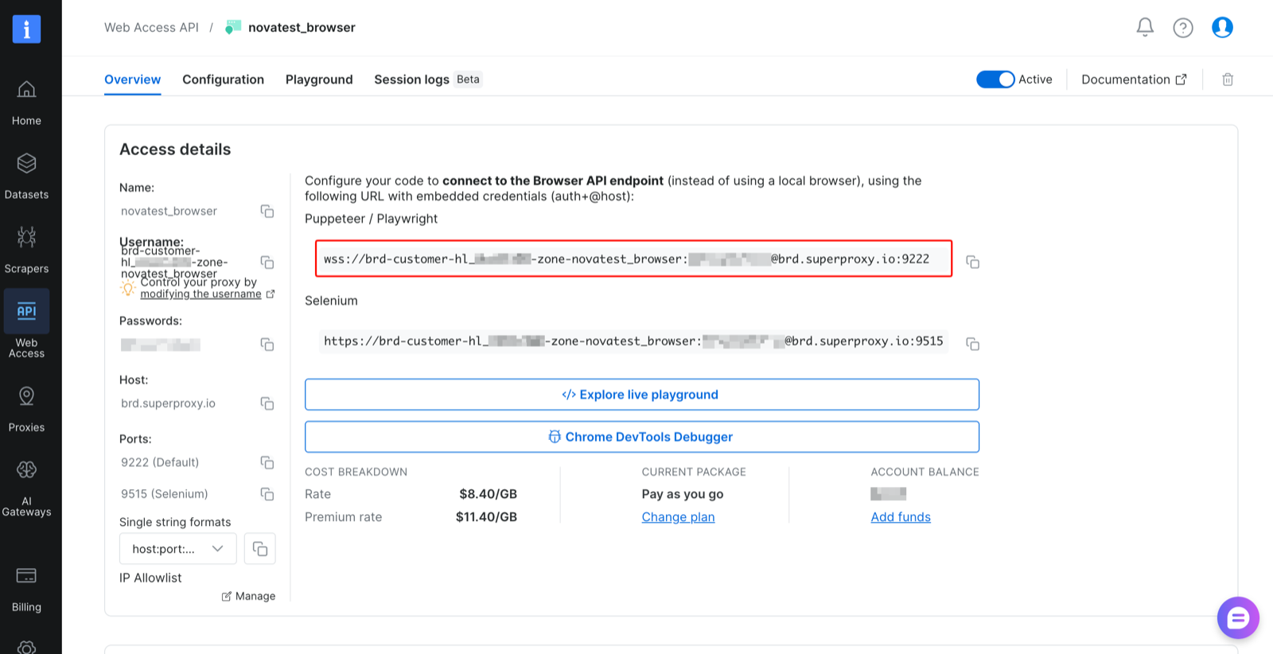Follow the Change plan link
This screenshot has height=654, width=1273.
point(678,517)
